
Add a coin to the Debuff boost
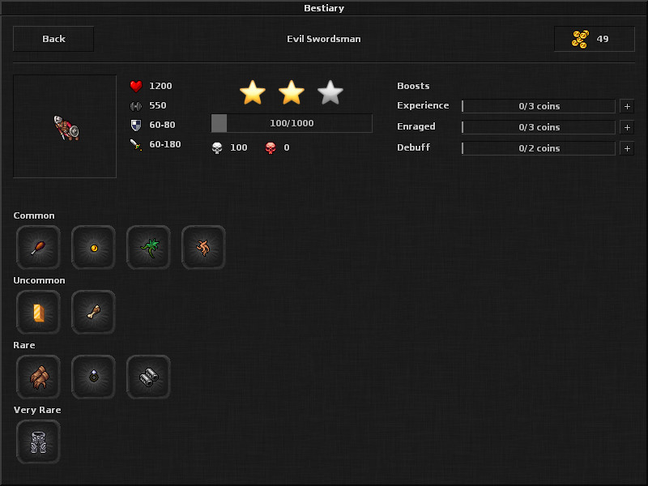click(x=627, y=148)
